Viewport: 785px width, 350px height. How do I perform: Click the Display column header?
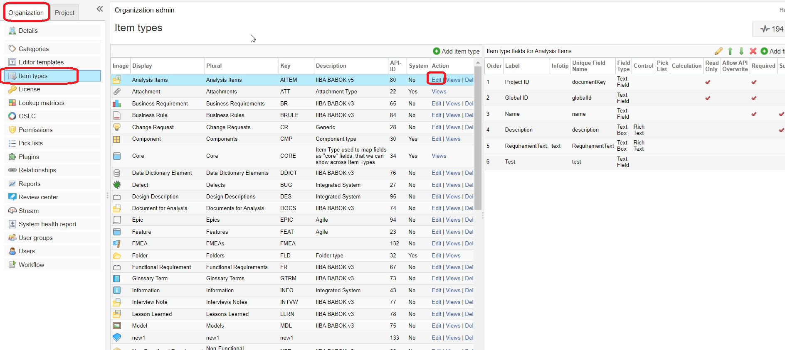pos(142,66)
